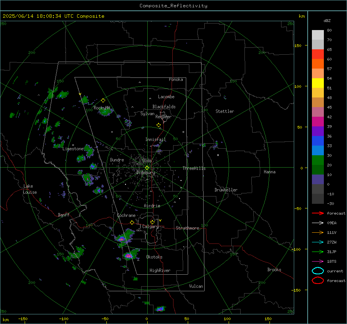Viewport: 347px width, 324px height.
Task: Click the green 31JP arrow legend icon
Action: tap(318, 252)
